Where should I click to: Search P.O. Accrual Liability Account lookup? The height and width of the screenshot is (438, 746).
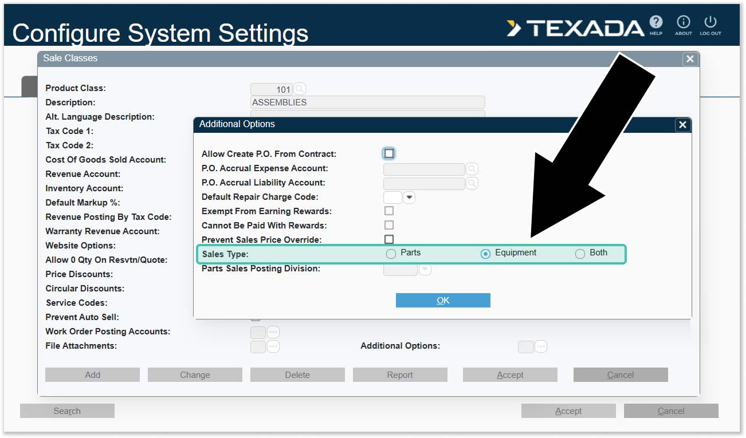(x=472, y=183)
